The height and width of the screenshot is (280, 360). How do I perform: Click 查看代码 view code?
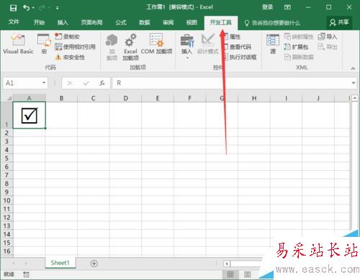coord(238,47)
